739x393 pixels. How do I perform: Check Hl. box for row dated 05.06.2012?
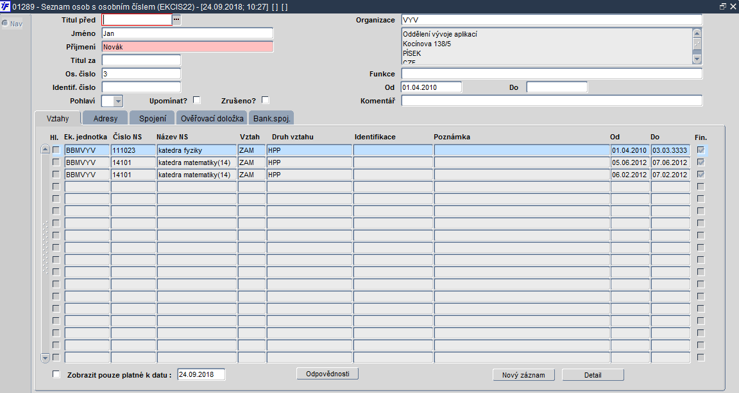click(56, 162)
